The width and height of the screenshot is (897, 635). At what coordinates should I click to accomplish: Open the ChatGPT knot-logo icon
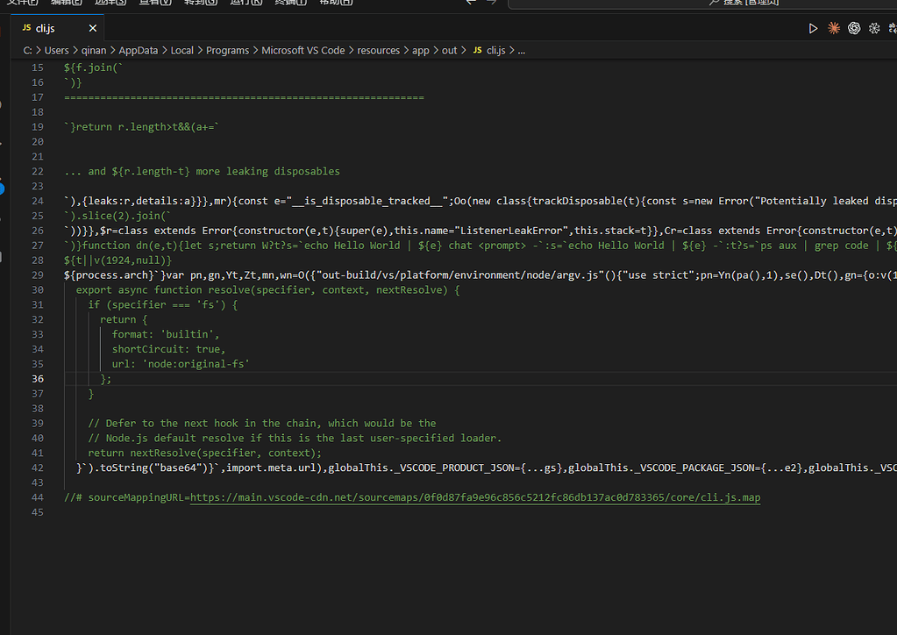[854, 29]
